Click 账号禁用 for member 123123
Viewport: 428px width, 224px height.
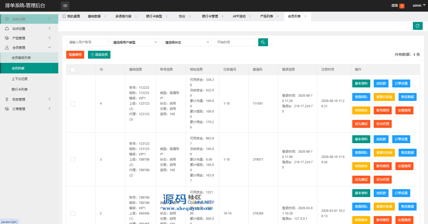click(x=383, y=166)
